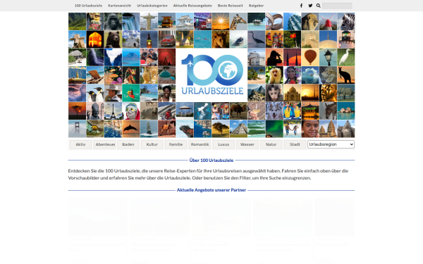This screenshot has width=423, height=264.
Task: Select the Mayan pyramid thumbnail
Action: pos(238,129)
